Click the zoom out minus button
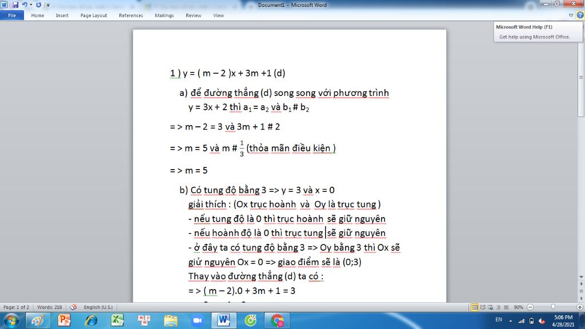585x329 pixels. (x=530, y=307)
